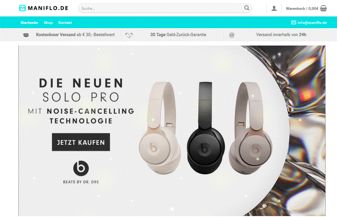Click the Maniflo.de logo icon

pos(22,8)
